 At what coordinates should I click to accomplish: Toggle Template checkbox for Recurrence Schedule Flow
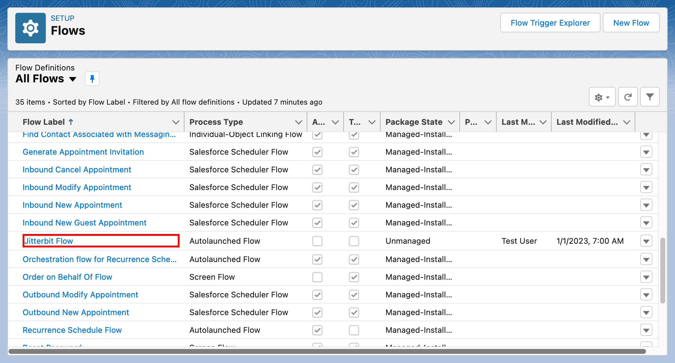pos(354,330)
